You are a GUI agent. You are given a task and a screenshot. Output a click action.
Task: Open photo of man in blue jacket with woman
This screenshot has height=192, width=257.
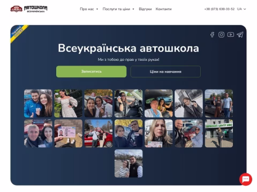38,103
